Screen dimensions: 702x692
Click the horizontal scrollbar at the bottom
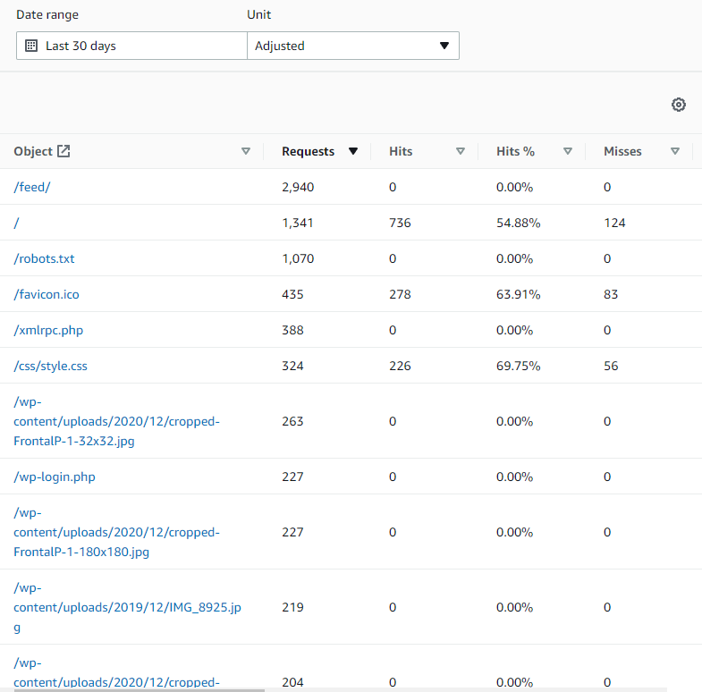click(x=140, y=690)
